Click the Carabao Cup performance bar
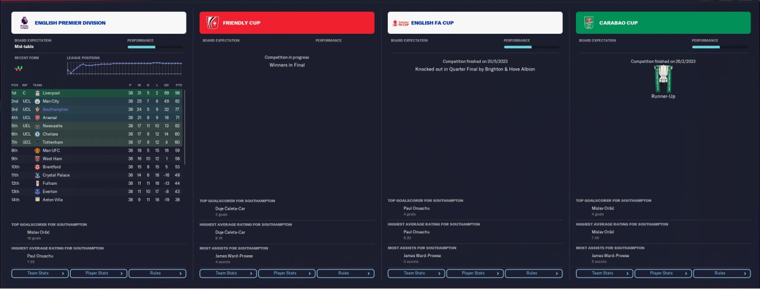Screen dimensions: 760x289 point(720,47)
